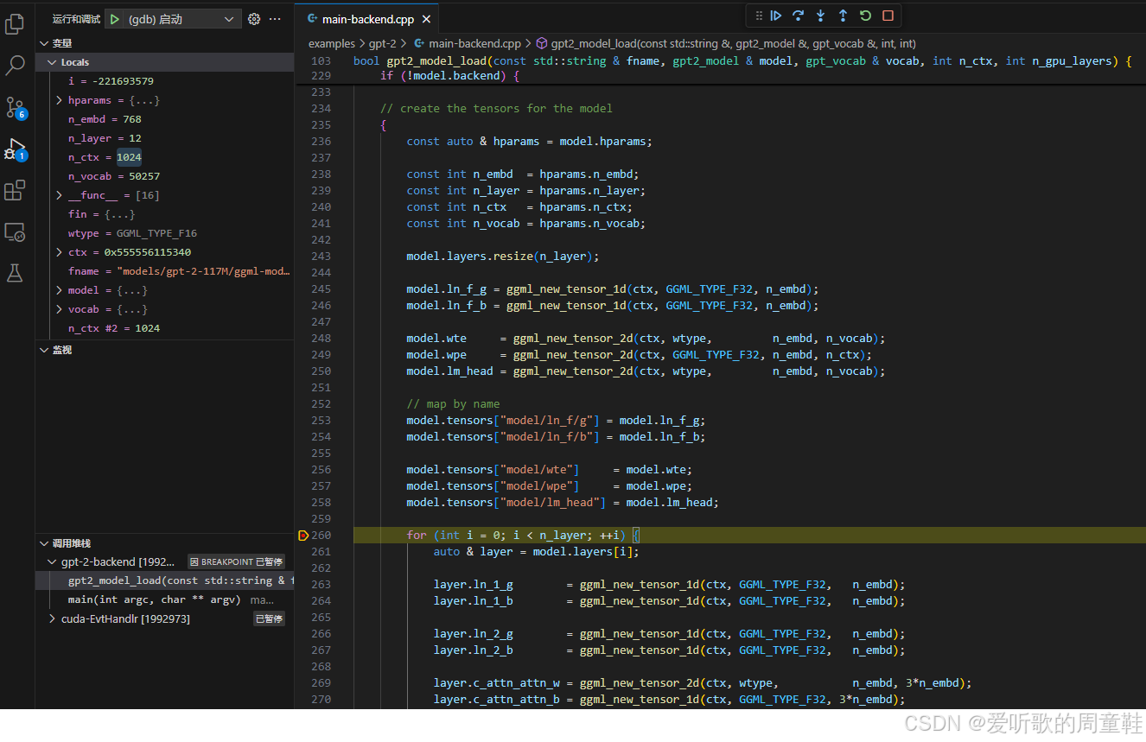The height and width of the screenshot is (742, 1146).
Task: Open the Source Control view
Action: (x=15, y=107)
